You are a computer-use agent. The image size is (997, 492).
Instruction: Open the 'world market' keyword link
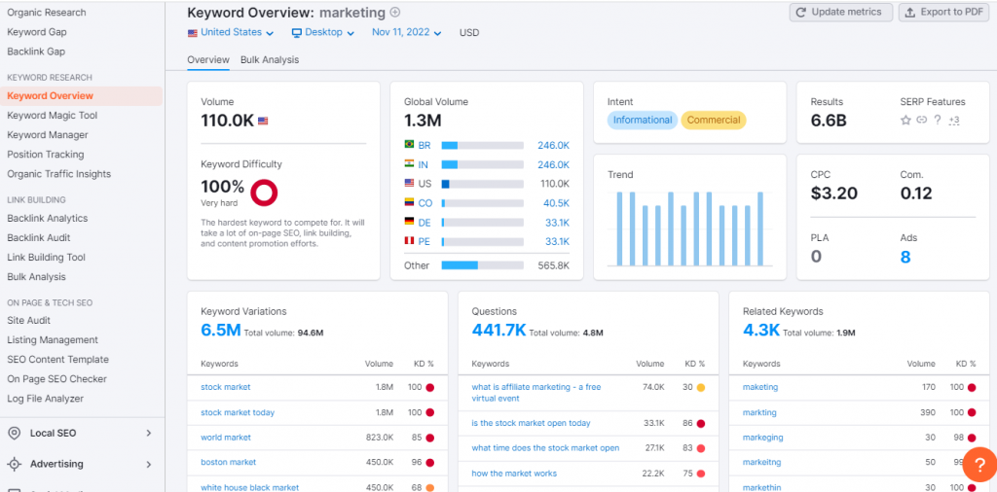[226, 438]
